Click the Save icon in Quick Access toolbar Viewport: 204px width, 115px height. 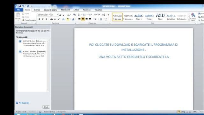pyautogui.click(x=19, y=6)
